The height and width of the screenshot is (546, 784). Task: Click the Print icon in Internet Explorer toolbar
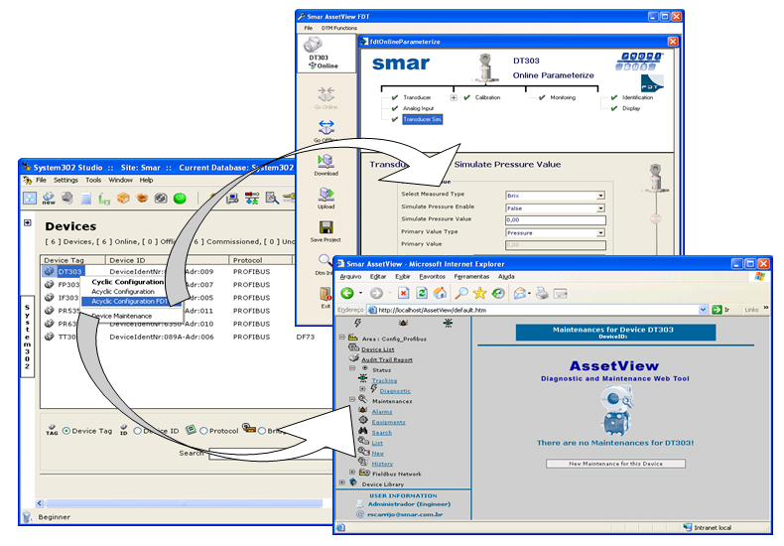pyautogui.click(x=542, y=294)
